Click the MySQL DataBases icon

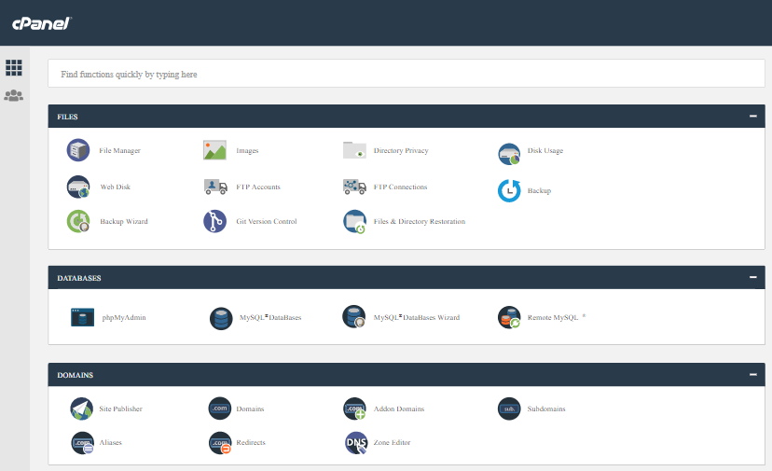point(221,318)
